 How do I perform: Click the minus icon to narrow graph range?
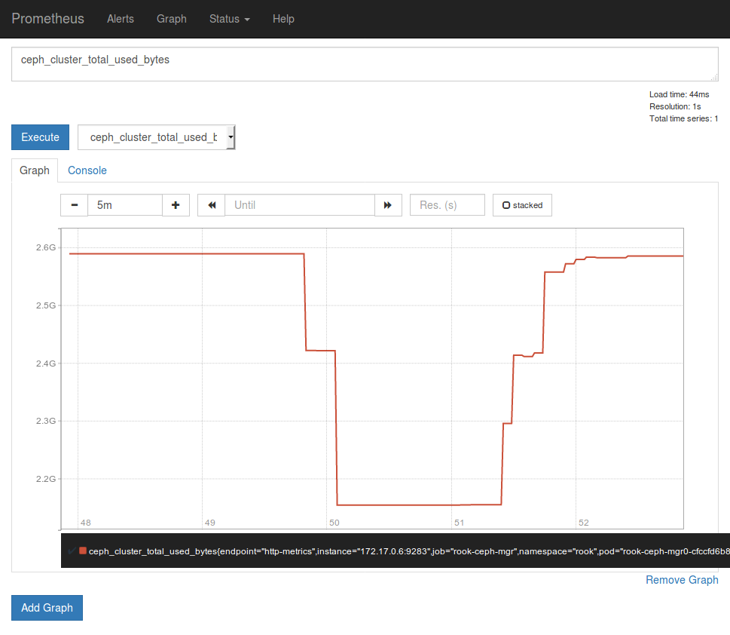[x=73, y=204]
